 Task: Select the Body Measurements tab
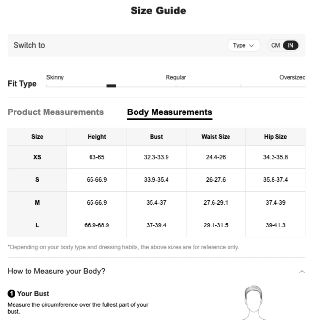coord(169,112)
